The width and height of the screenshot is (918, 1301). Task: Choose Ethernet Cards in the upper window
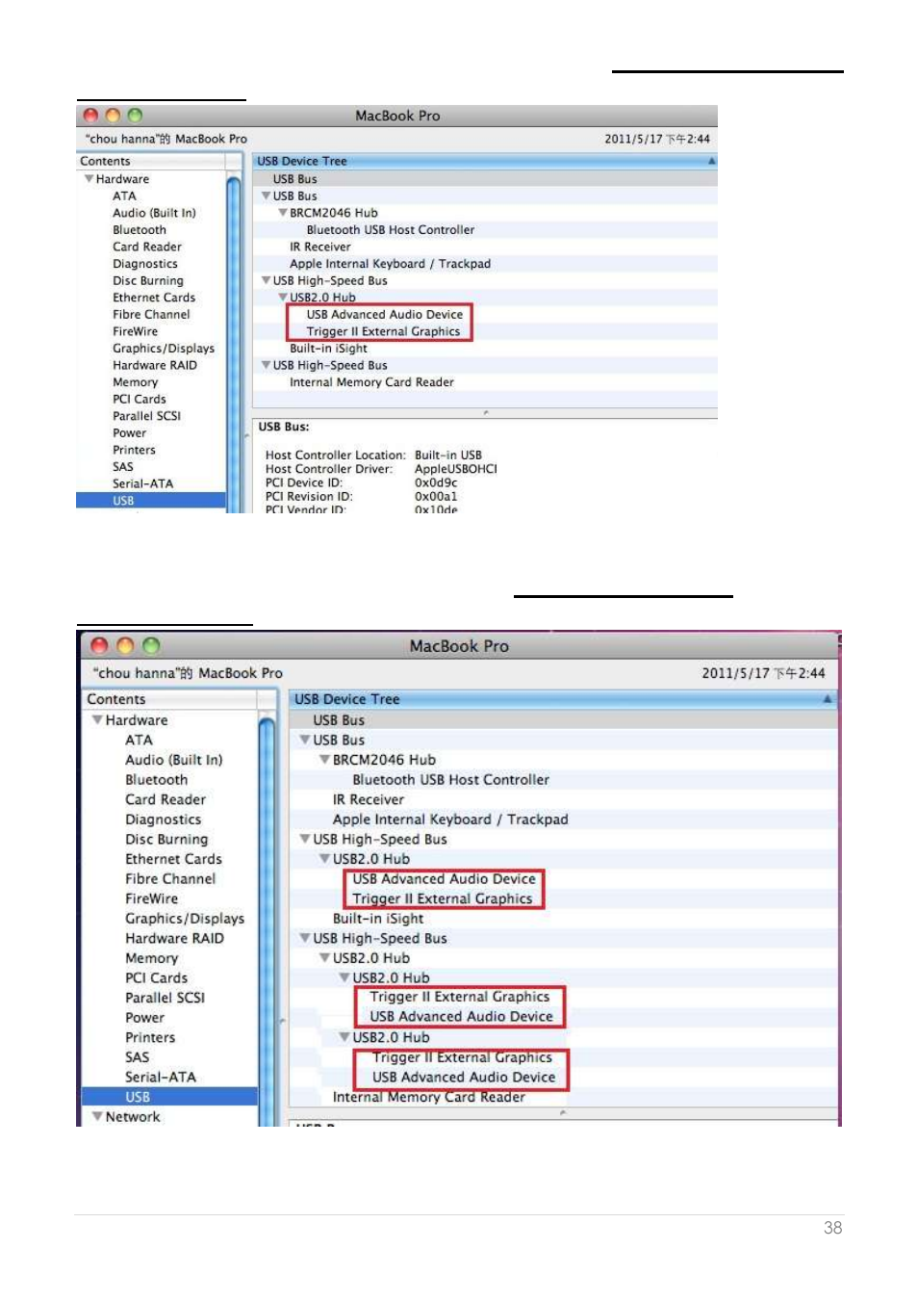tap(154, 298)
